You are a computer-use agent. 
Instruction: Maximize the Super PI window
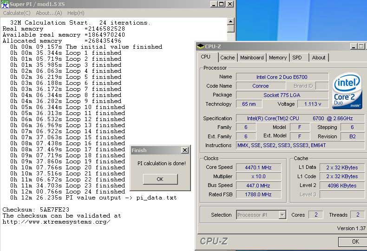pos(221,4)
